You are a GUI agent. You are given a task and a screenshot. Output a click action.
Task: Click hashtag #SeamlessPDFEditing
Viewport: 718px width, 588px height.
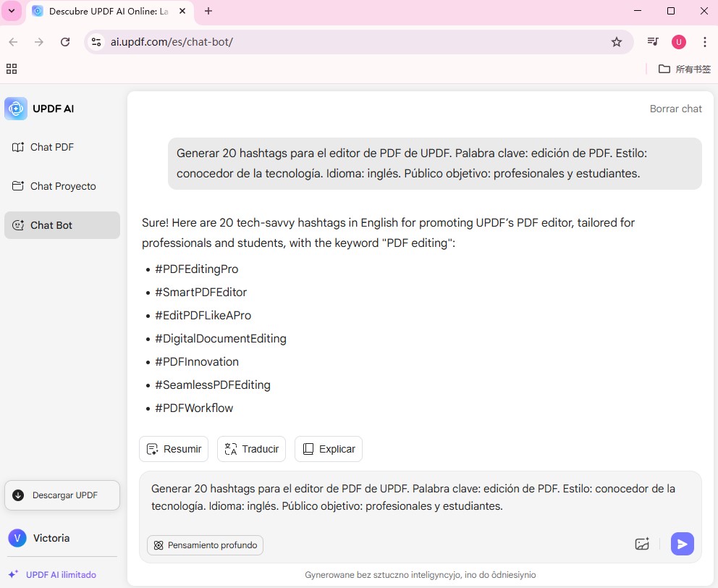coord(213,385)
